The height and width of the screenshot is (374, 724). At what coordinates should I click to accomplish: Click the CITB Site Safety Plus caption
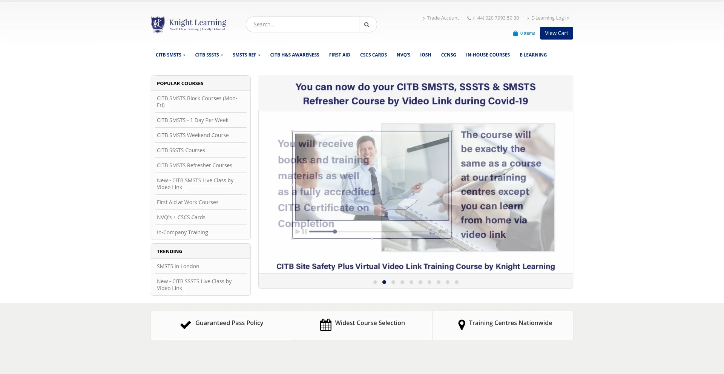[416, 266]
